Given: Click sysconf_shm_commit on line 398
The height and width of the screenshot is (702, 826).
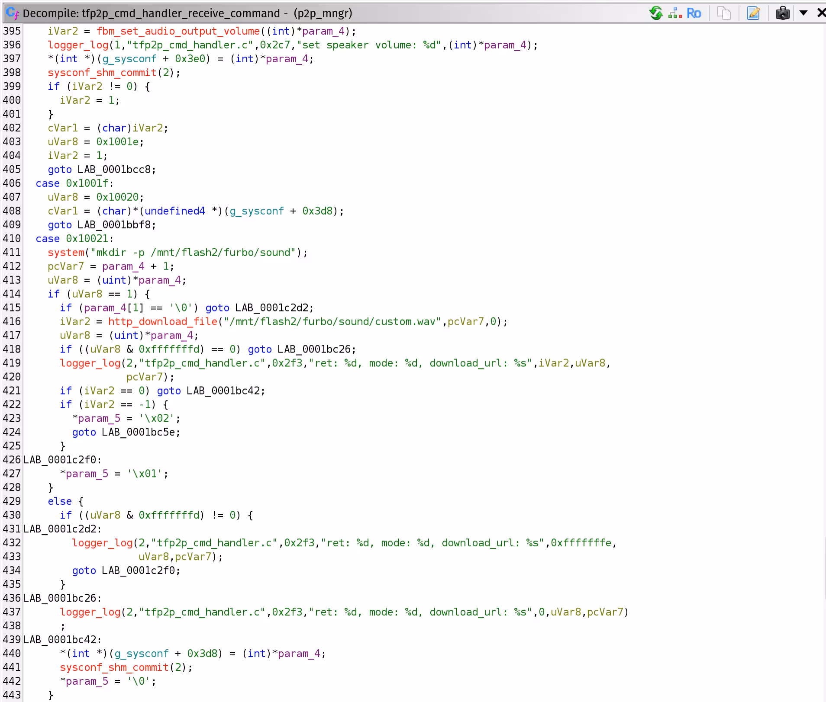Looking at the screenshot, I should click(x=102, y=73).
